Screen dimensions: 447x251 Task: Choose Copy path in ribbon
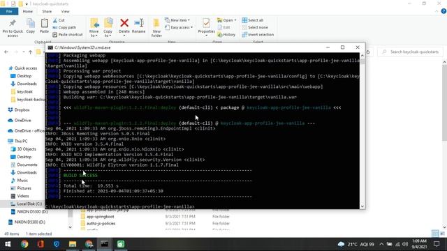click(x=64, y=27)
